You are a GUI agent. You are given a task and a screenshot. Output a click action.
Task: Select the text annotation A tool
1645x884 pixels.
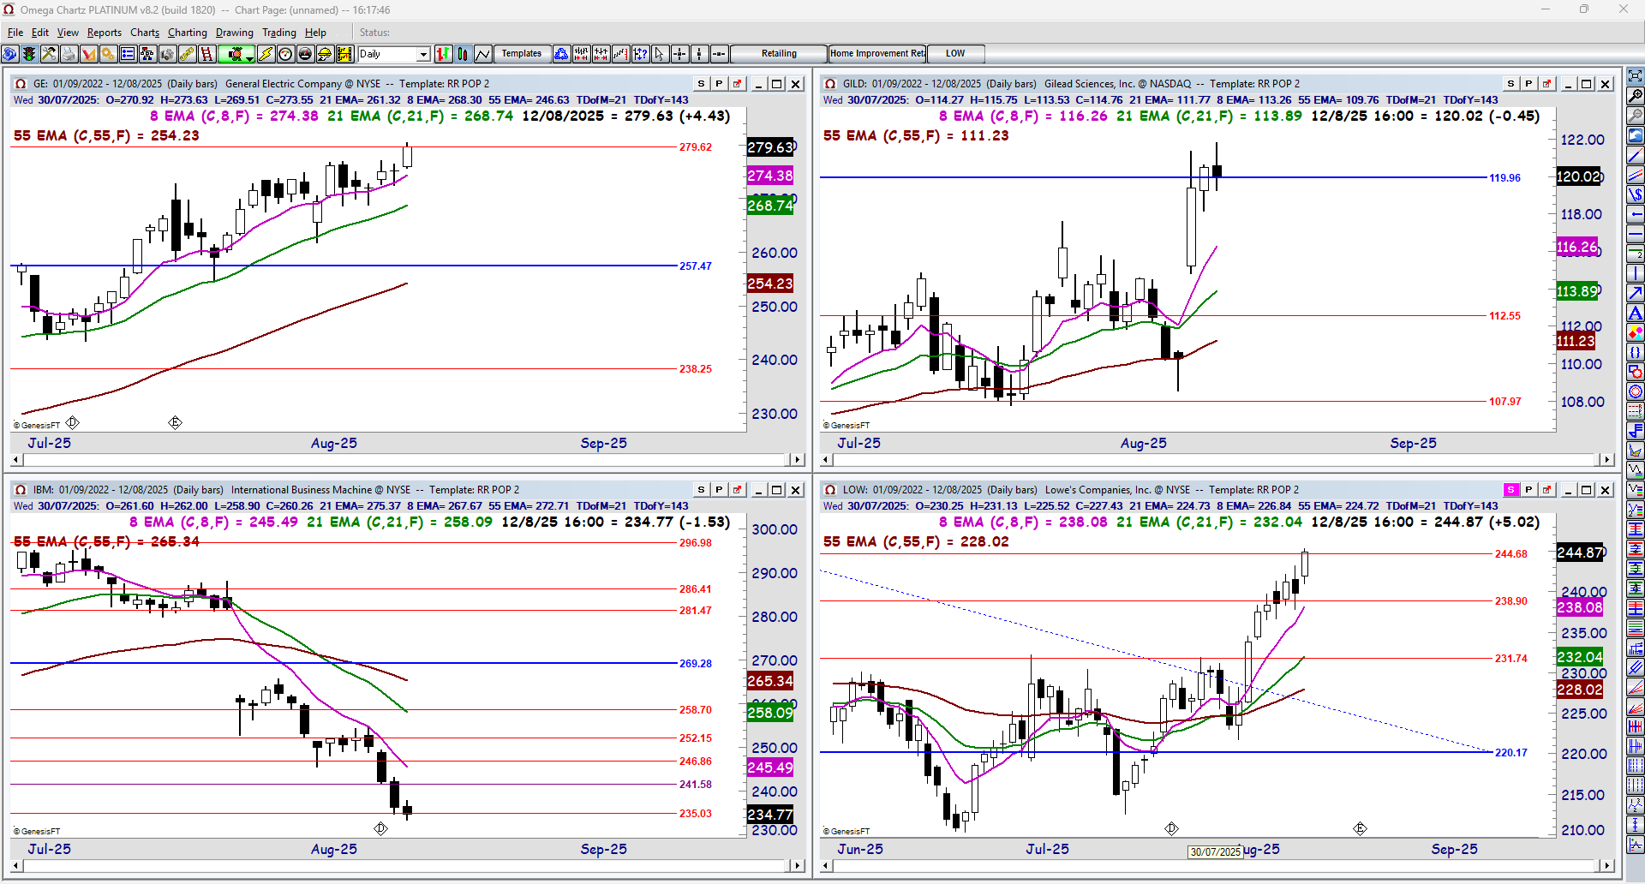(x=1636, y=313)
